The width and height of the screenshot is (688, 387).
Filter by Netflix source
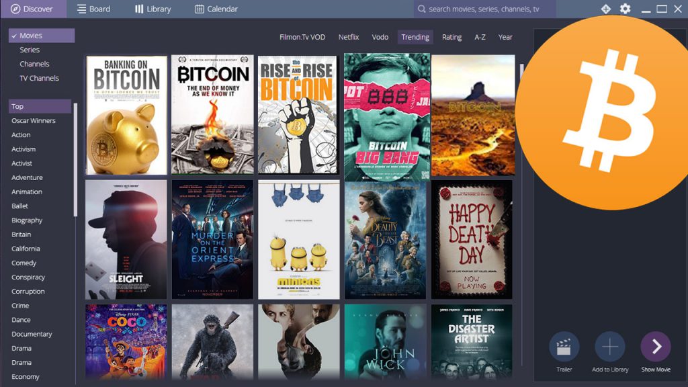pyautogui.click(x=349, y=38)
